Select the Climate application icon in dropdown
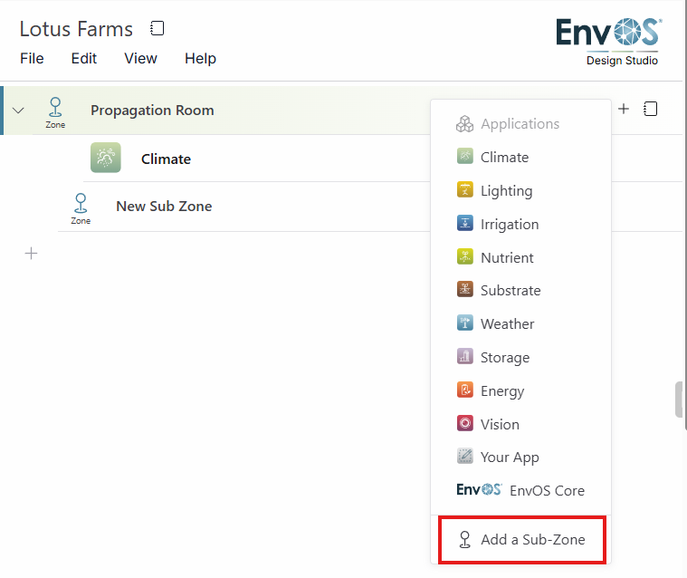Viewport: 687px width, 578px height. 465,156
